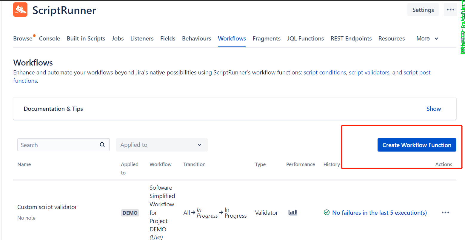
Task: Click the Name column header
Action: (x=24, y=164)
